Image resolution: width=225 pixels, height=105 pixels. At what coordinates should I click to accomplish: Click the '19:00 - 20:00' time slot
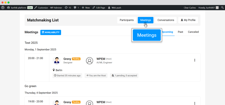pos(35,101)
